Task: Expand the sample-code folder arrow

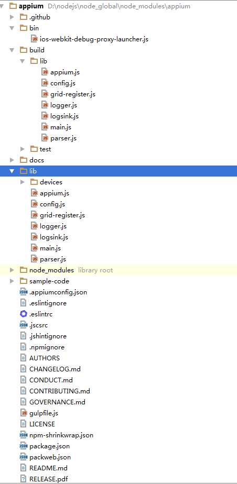Action: pyautogui.click(x=12, y=281)
